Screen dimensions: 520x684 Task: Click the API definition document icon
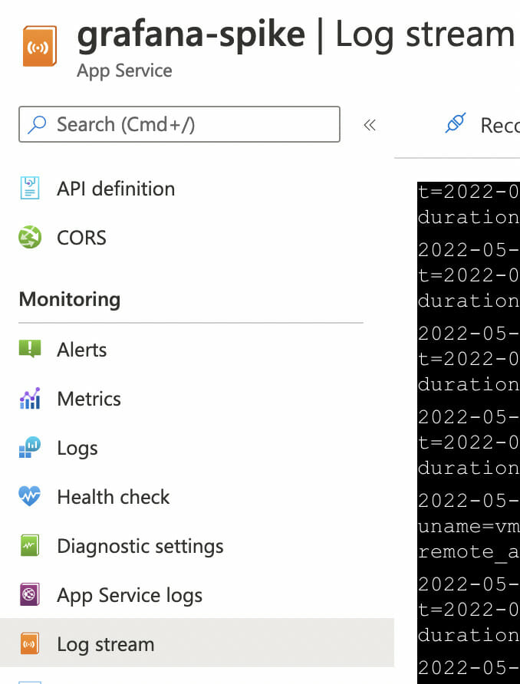(30, 188)
